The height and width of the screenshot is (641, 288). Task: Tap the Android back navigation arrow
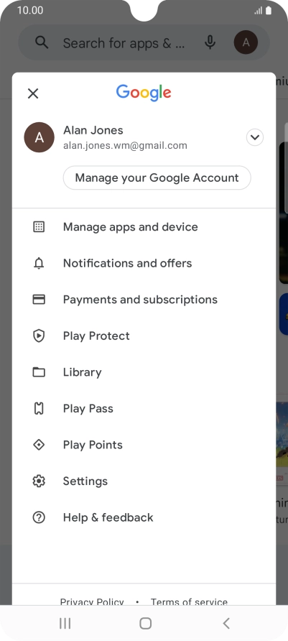click(x=226, y=623)
